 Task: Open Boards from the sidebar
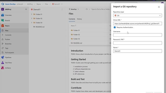8,20
